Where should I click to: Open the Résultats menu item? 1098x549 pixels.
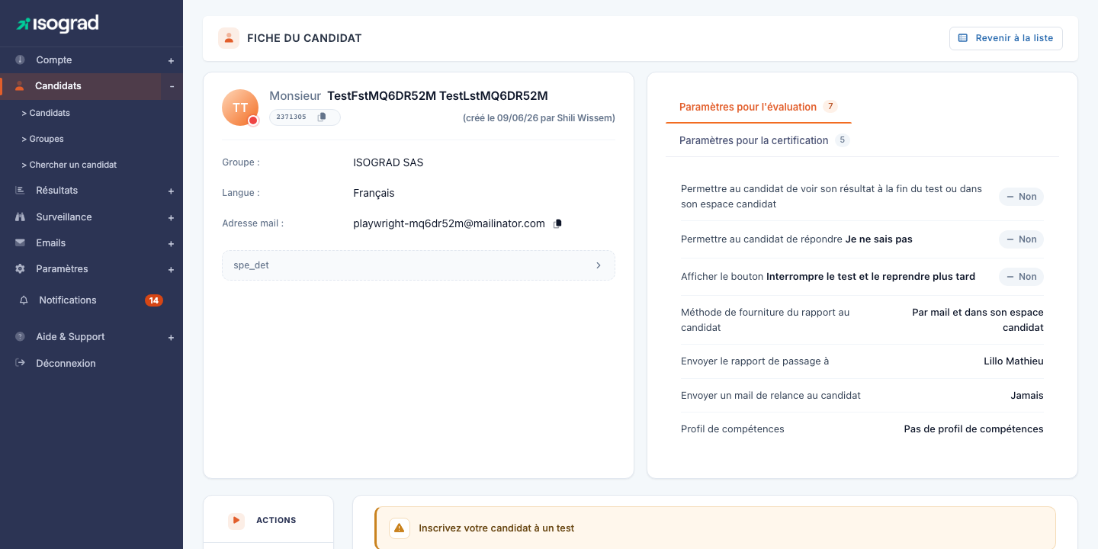click(91, 190)
